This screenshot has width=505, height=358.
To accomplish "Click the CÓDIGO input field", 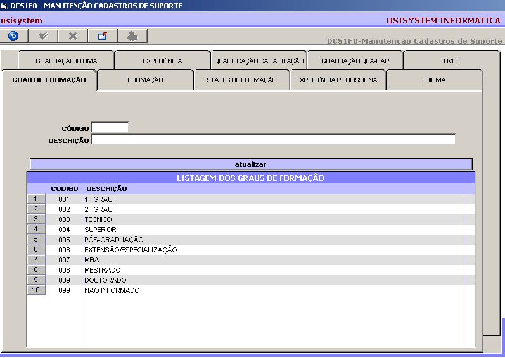I will [x=110, y=128].
